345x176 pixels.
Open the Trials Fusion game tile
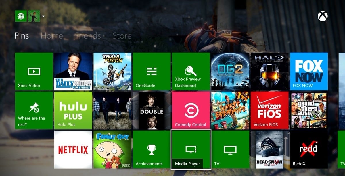[112, 72]
